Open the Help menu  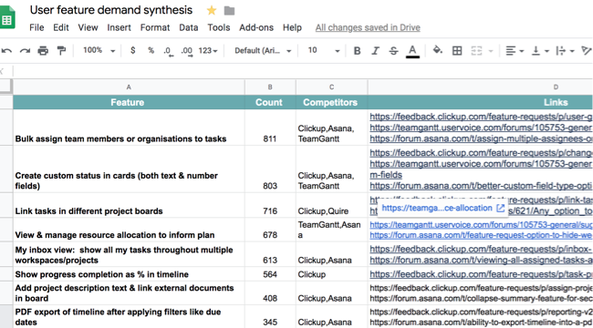(292, 27)
